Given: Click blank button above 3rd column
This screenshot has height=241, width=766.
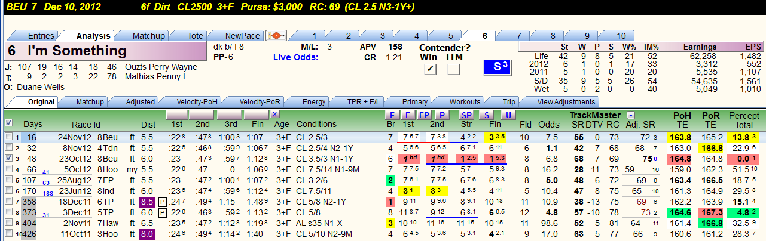Looking at the screenshot, I should pos(229,114).
